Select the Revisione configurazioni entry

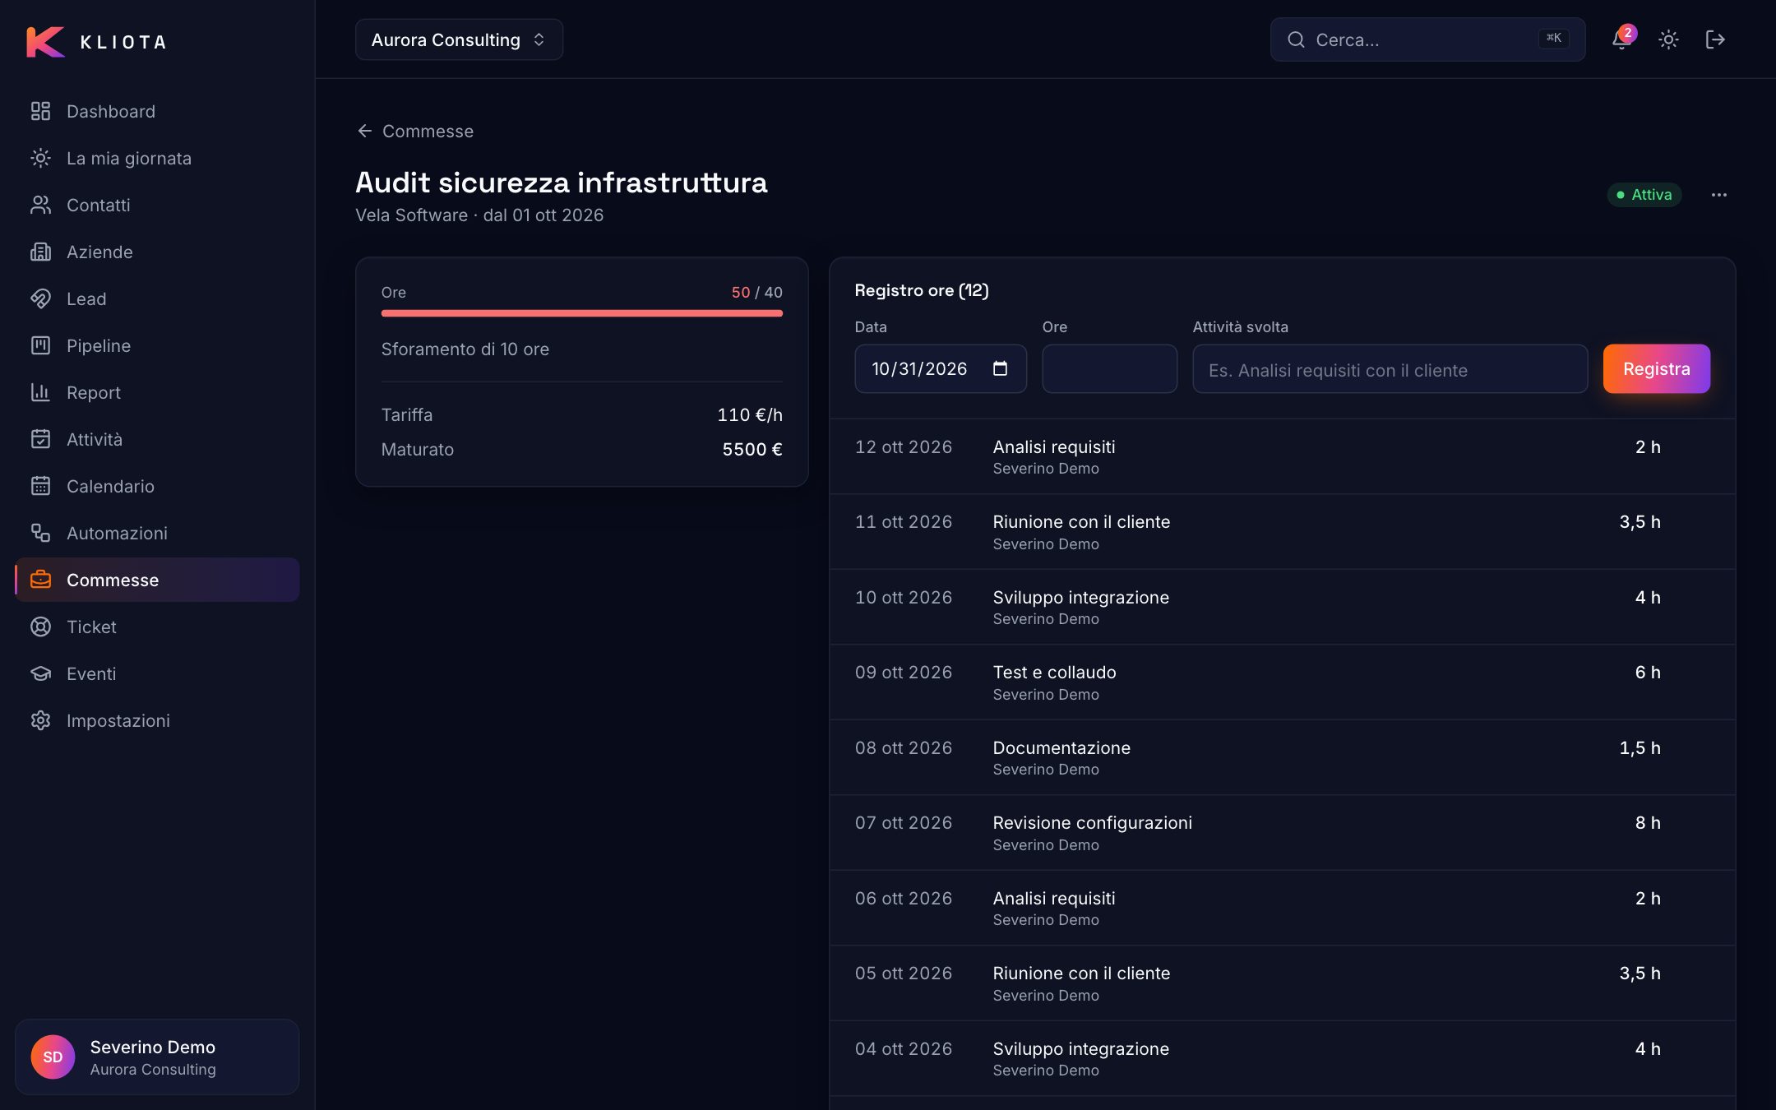point(1282,833)
